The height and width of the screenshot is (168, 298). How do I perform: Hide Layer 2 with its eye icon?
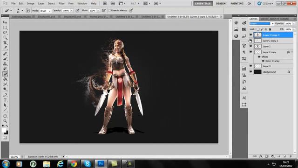click(251, 46)
